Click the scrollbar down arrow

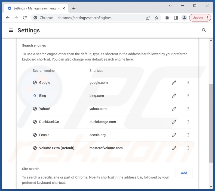pos(211,187)
